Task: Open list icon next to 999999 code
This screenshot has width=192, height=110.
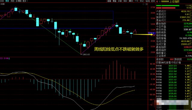Action: click(160, 1)
